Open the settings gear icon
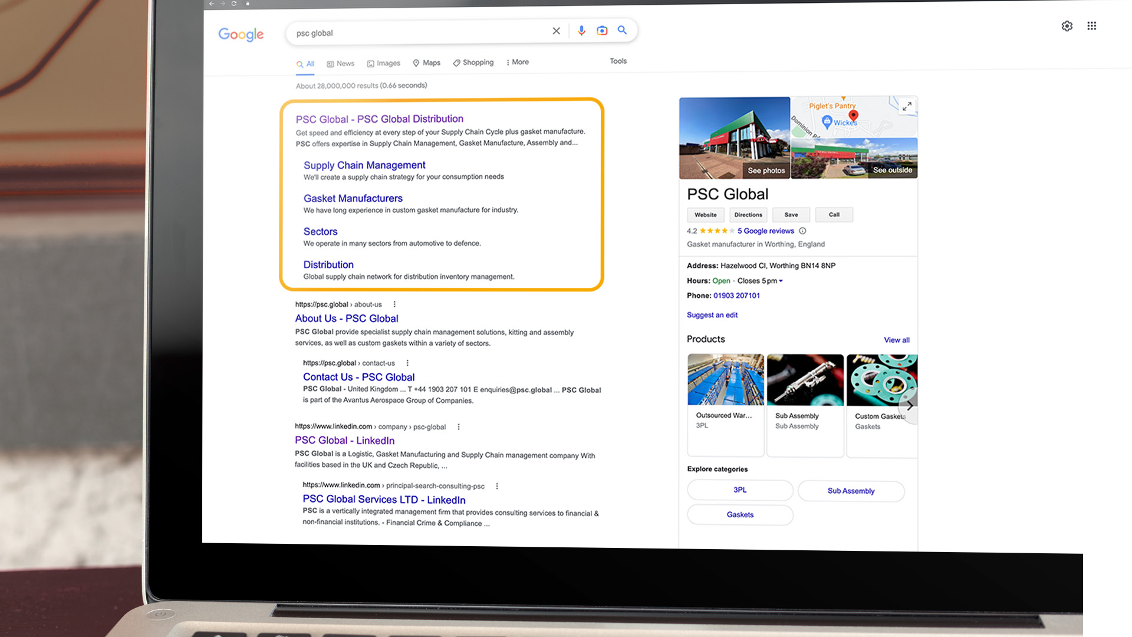 click(x=1067, y=26)
